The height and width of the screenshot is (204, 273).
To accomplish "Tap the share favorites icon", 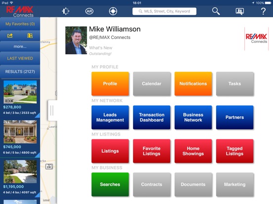I will pos(10,35).
